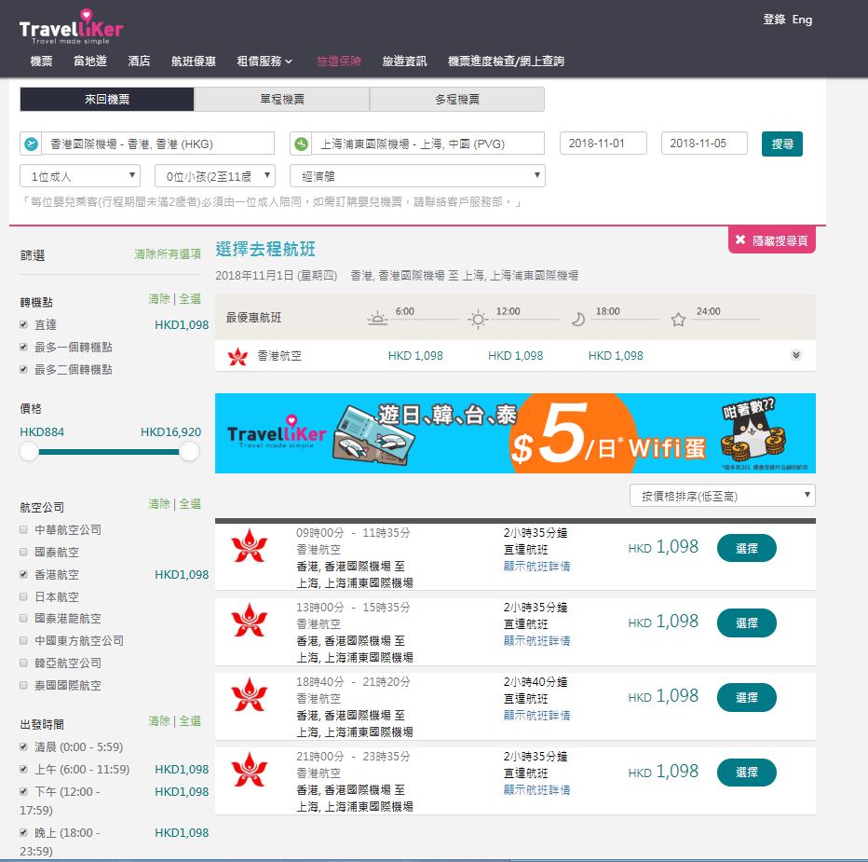Click 清除 link in 航空公司 section
Image resolution: width=868 pixels, height=862 pixels.
coord(159,503)
